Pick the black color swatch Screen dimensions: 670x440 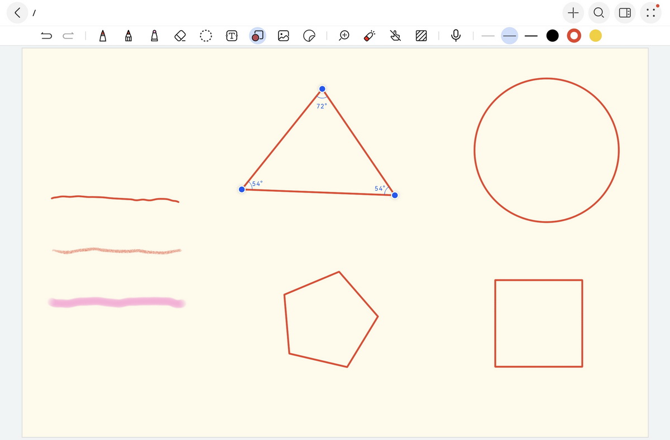(552, 36)
